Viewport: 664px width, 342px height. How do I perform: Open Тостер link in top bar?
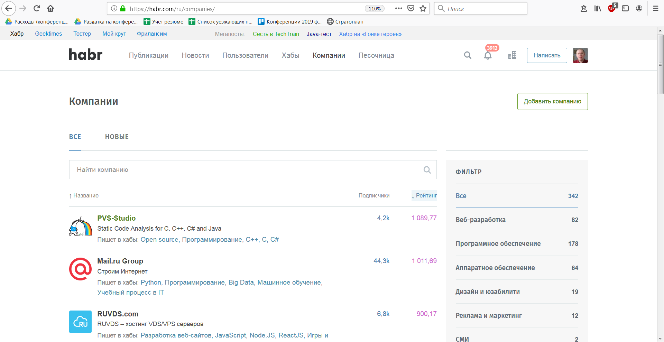click(82, 34)
